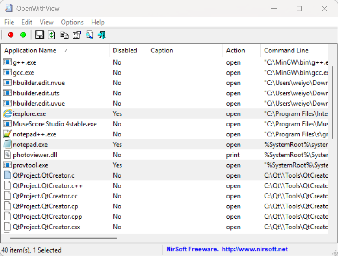Open the File menu

(9, 22)
